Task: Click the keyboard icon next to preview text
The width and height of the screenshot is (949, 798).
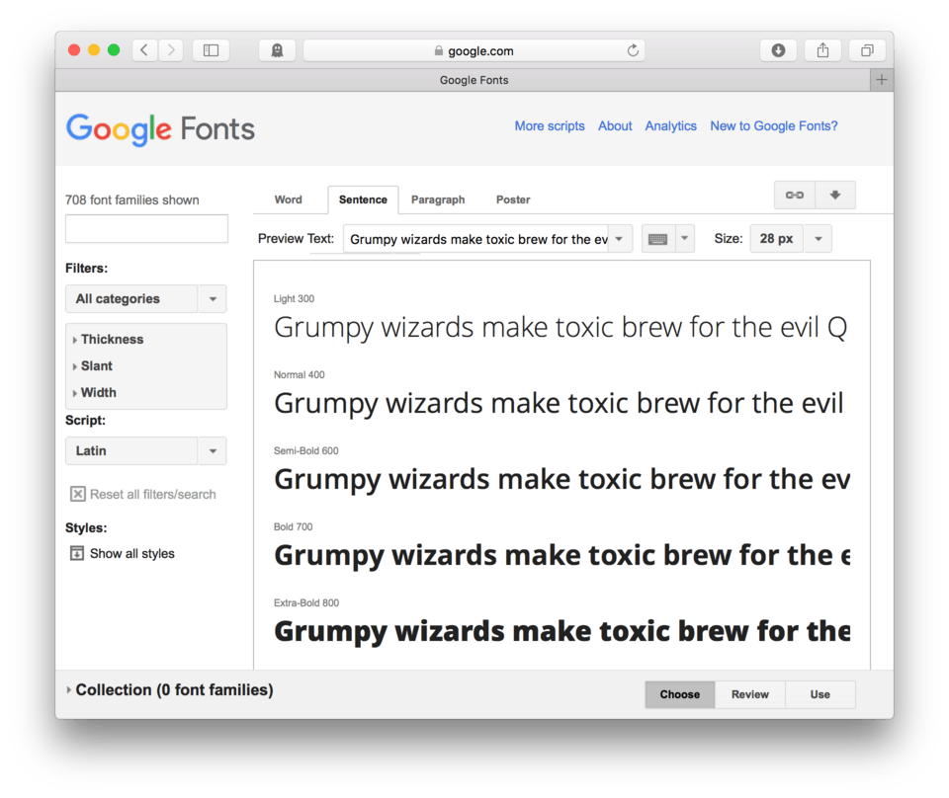Action: [658, 239]
